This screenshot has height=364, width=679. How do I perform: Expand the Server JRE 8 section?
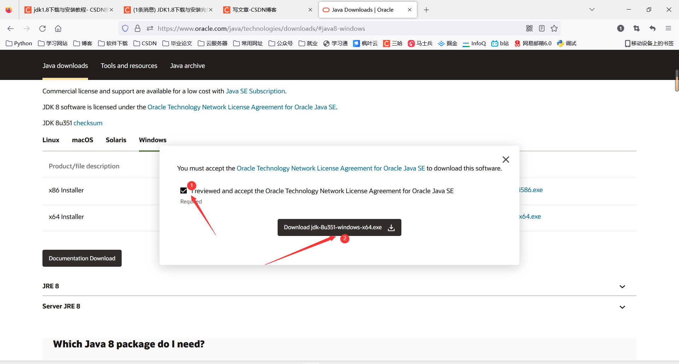[x=622, y=307]
